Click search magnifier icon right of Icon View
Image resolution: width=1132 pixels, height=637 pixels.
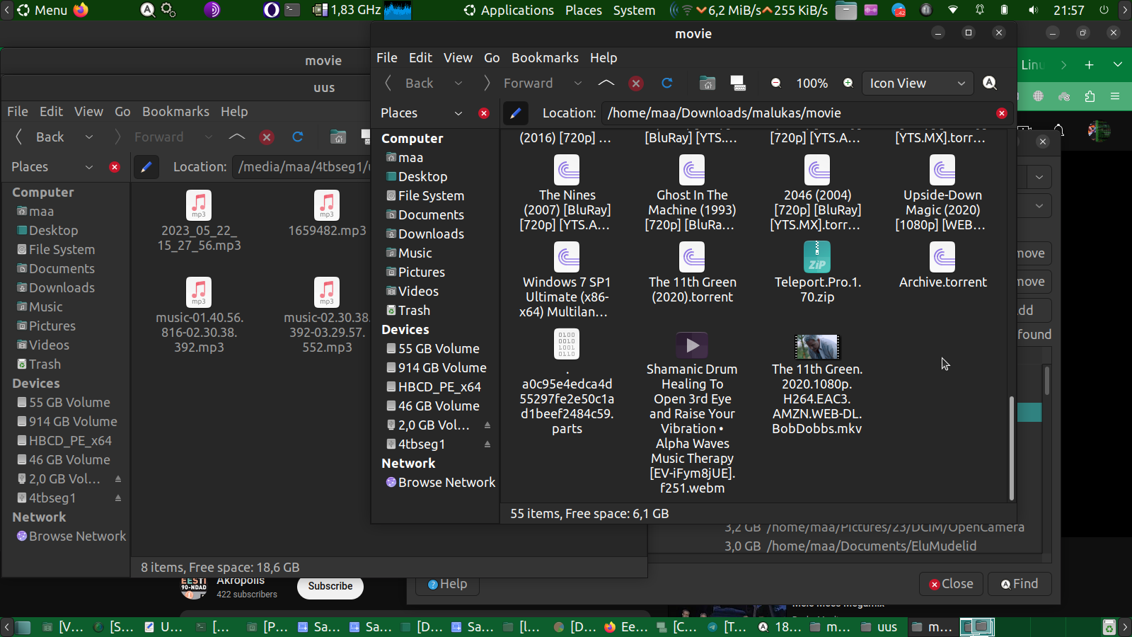coord(990,84)
